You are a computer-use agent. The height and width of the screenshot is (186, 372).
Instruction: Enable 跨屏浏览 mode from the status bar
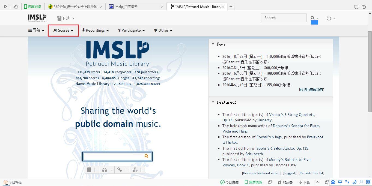coord(253,182)
